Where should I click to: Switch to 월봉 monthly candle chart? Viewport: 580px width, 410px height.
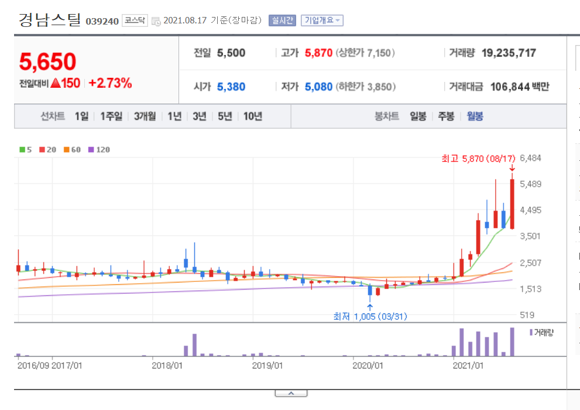point(475,116)
